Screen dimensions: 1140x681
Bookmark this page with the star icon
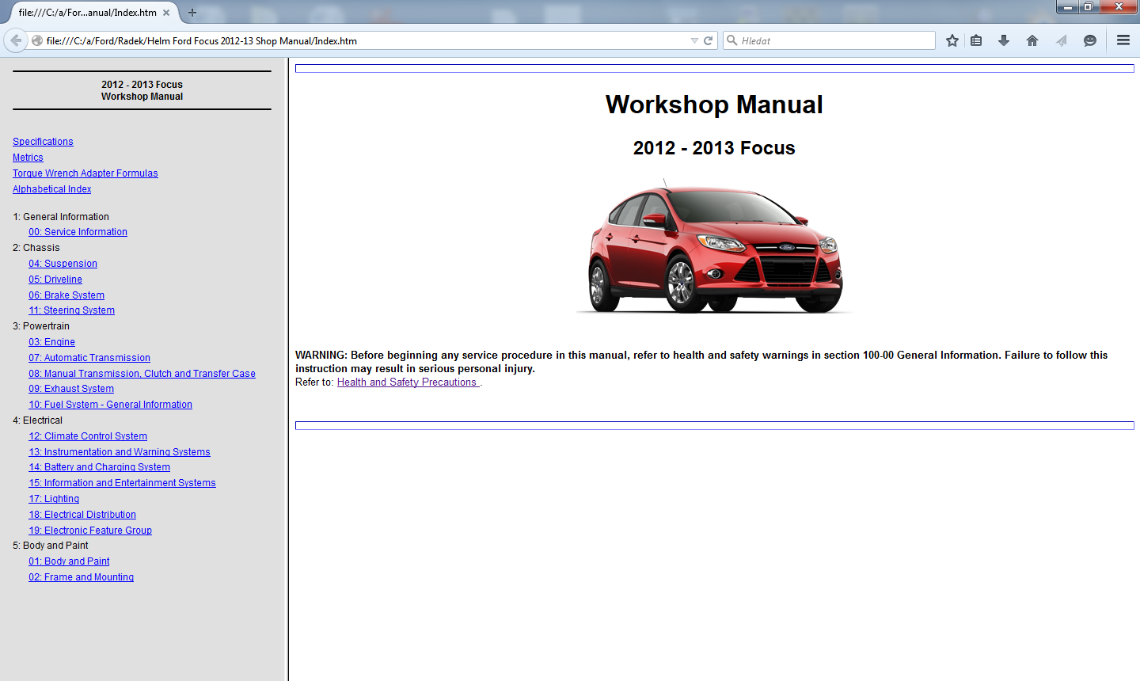click(952, 40)
